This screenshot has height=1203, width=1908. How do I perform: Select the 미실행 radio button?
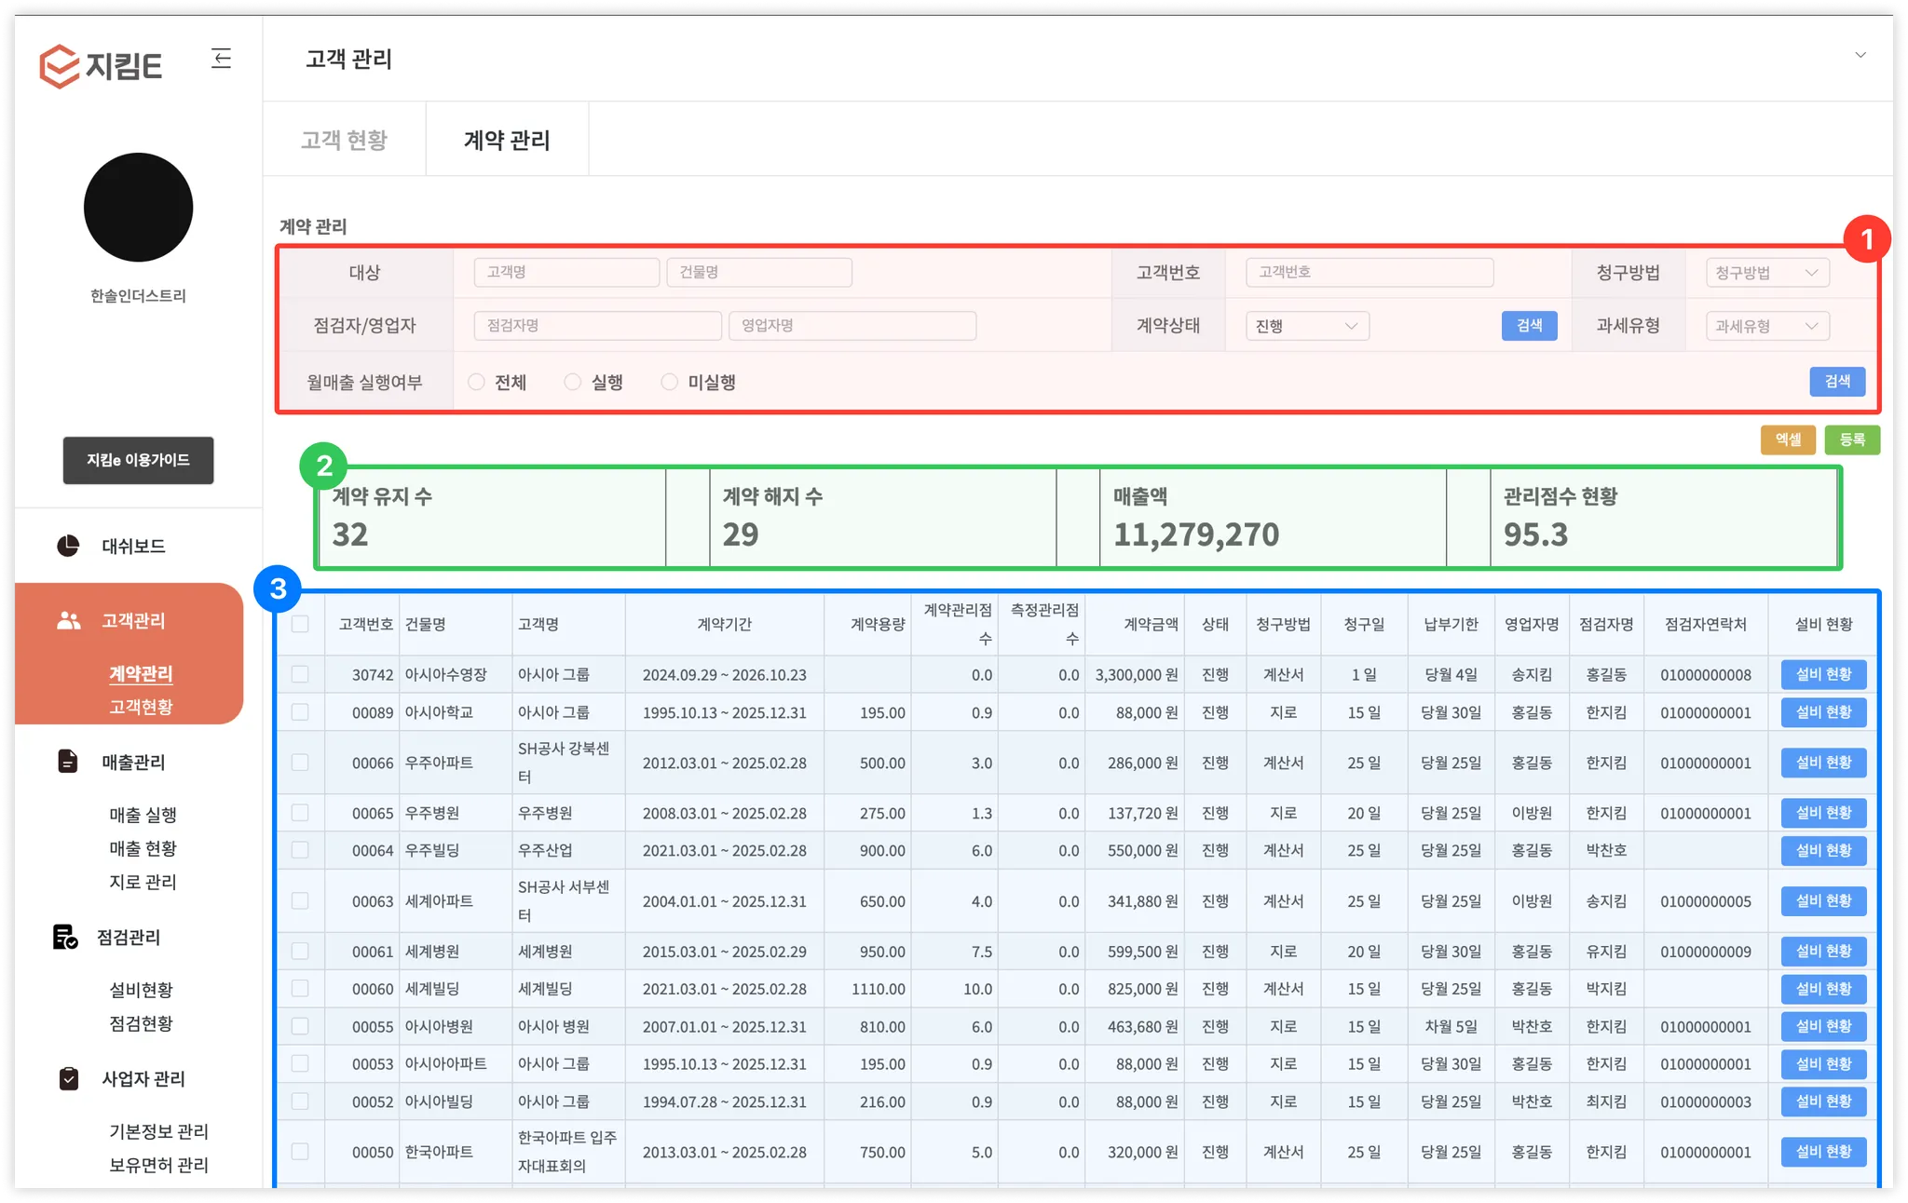click(669, 382)
